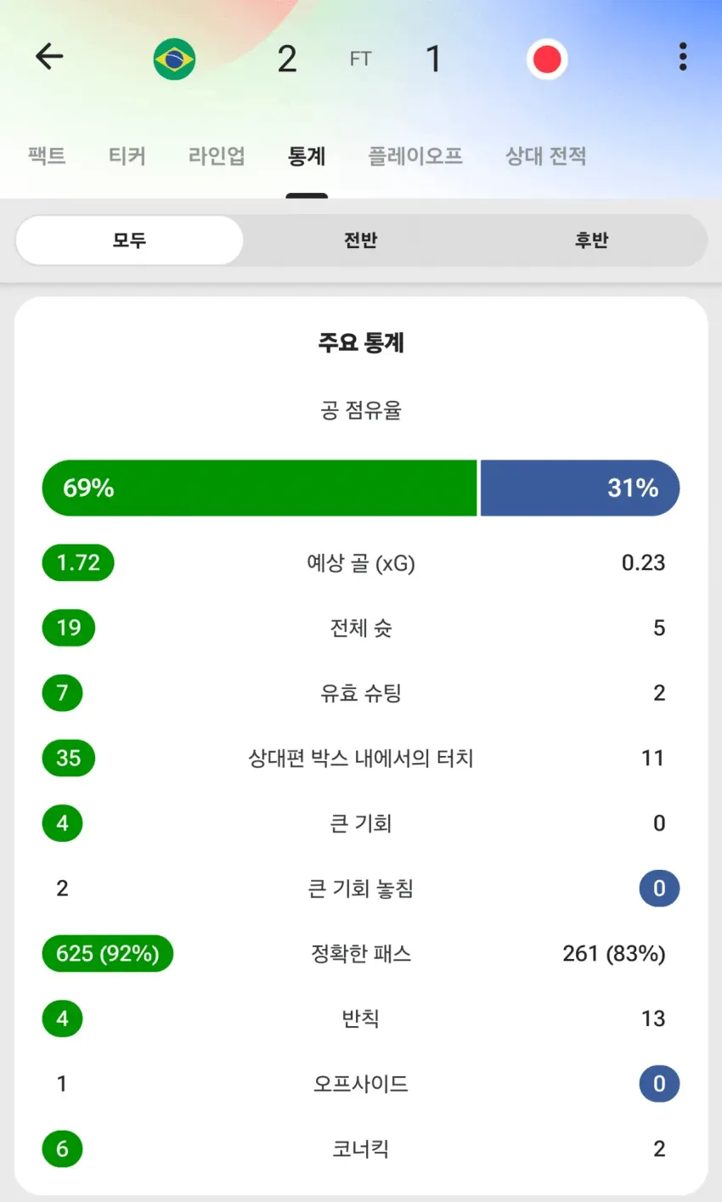Open the 라인업 tab
722x1202 pixels.
(217, 155)
